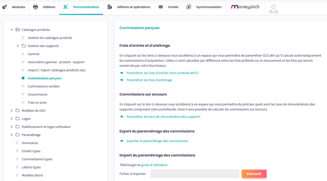
Task: Click the Modules gears icon
Action: pos(4,7)
